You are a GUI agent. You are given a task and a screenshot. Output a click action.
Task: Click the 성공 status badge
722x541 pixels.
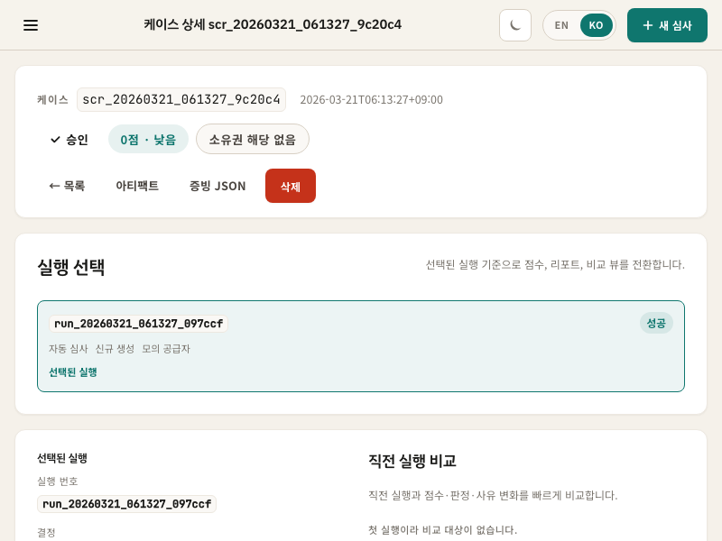point(656,323)
